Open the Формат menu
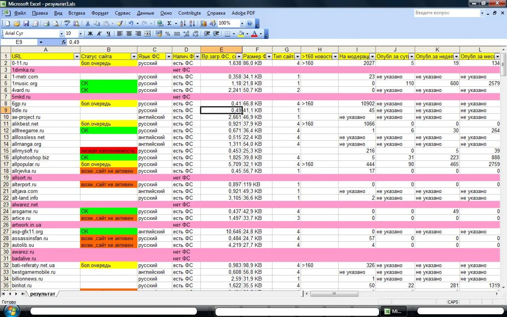This screenshot has width=507, height=317. [x=100, y=13]
